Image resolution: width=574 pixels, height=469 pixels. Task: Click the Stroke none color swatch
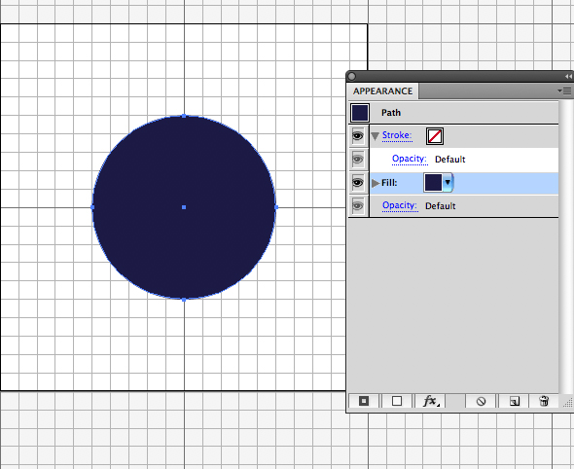pos(435,136)
